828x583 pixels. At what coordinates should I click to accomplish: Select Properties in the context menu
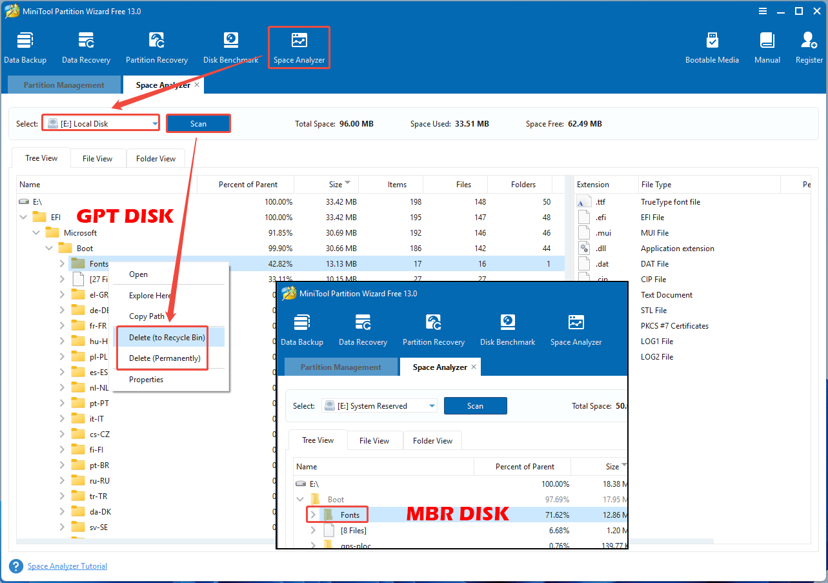146,380
